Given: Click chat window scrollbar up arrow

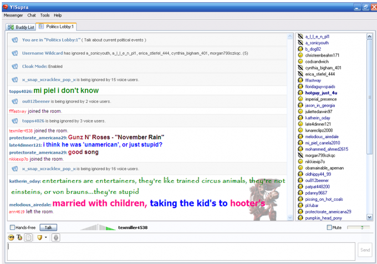Looking at the screenshot, I should [x=290, y=37].
